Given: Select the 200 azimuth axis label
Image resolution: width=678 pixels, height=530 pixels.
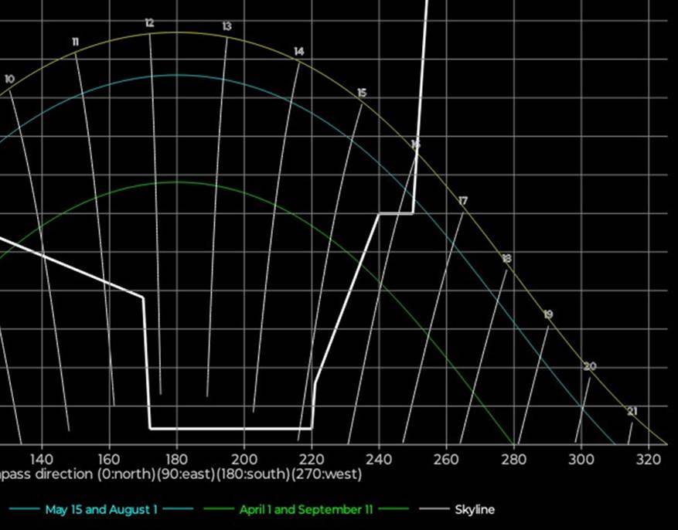Looking at the screenshot, I should coord(244,459).
